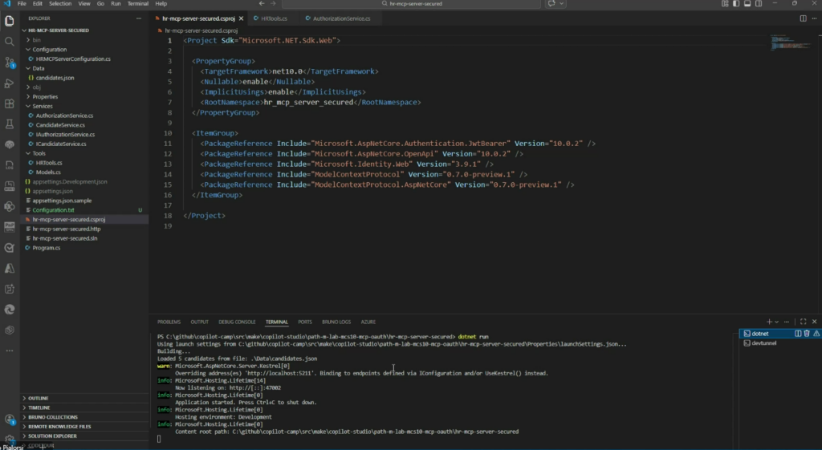Screen dimensions: 822x450
Task: Switch to the HRTools.cs editor tab
Action: (x=274, y=18)
